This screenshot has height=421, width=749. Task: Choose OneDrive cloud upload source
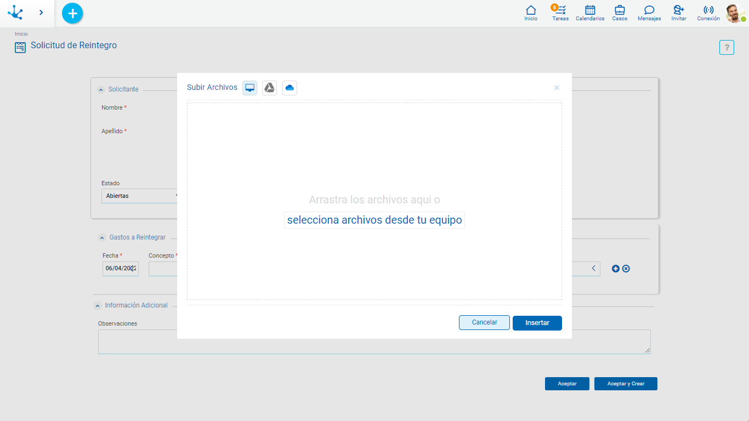[x=290, y=88]
